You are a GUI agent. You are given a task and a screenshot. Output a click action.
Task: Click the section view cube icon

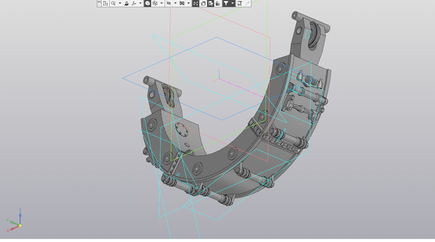211,3
